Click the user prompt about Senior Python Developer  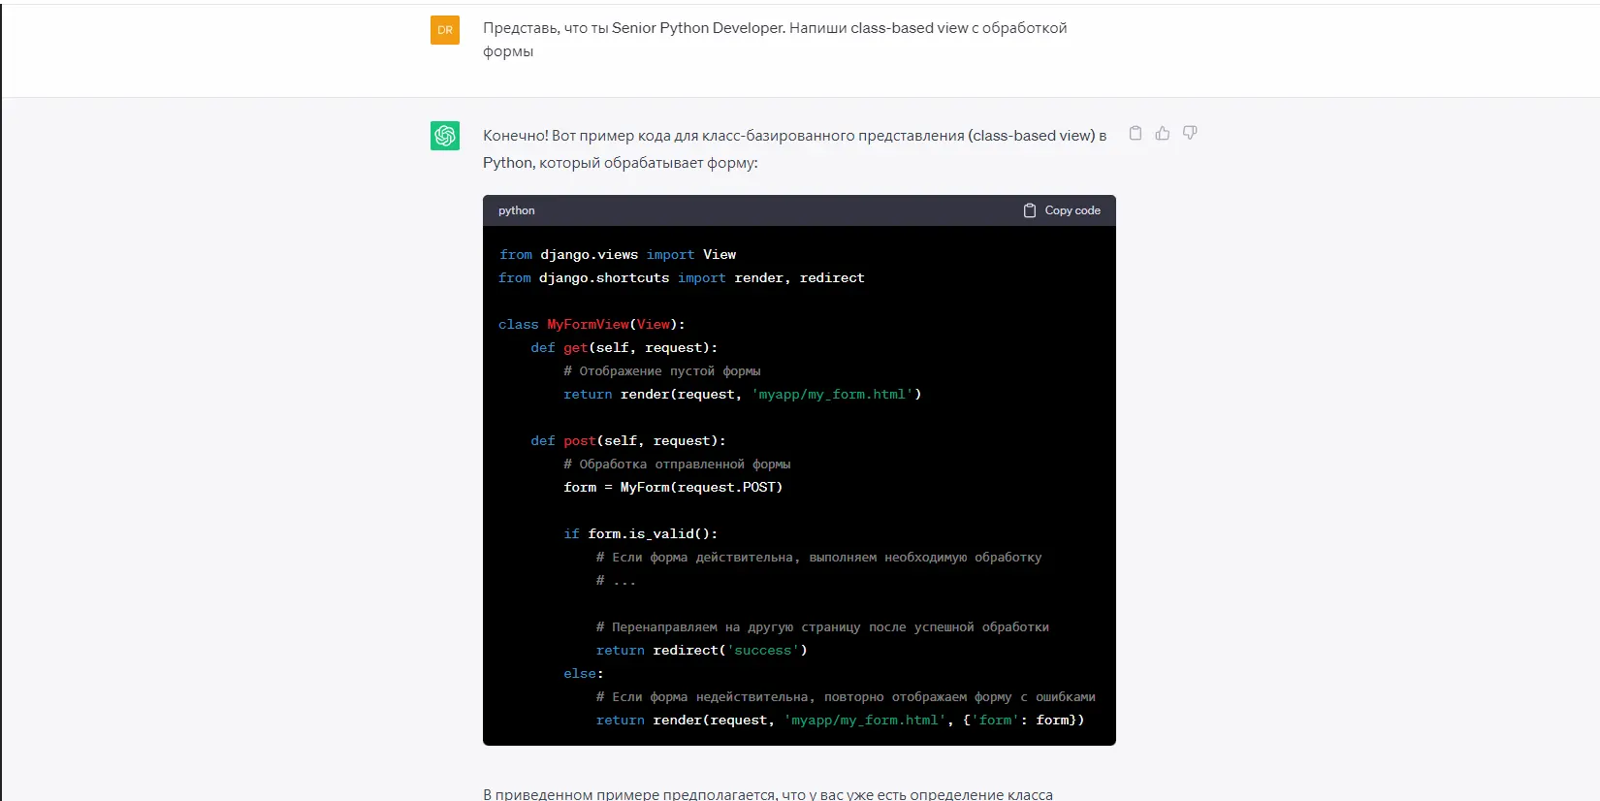coord(774,39)
